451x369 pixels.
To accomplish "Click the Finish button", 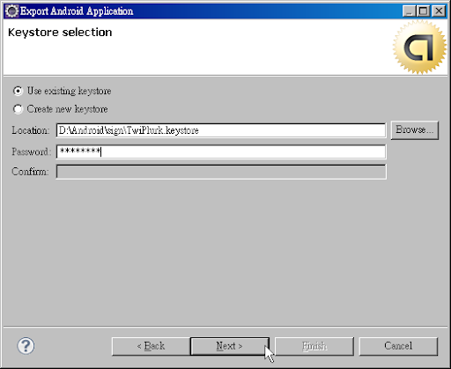I will [314, 346].
